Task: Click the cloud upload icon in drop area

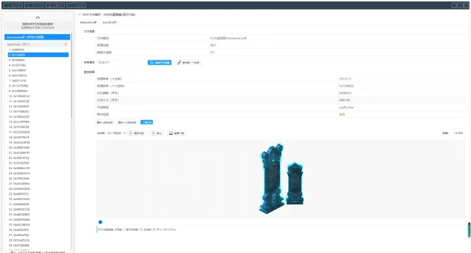Action: (x=38, y=17)
